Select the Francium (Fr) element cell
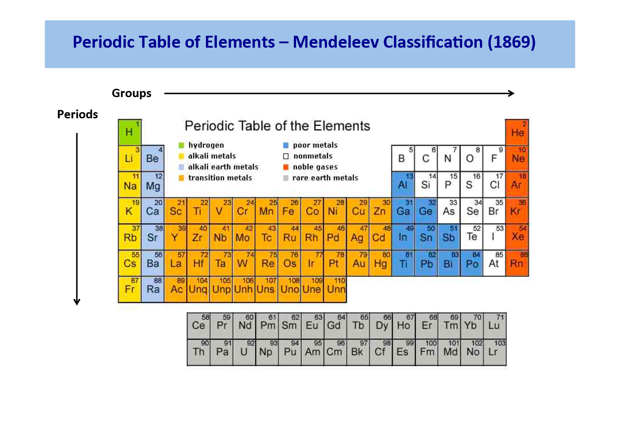The image size is (620, 438). click(x=129, y=290)
